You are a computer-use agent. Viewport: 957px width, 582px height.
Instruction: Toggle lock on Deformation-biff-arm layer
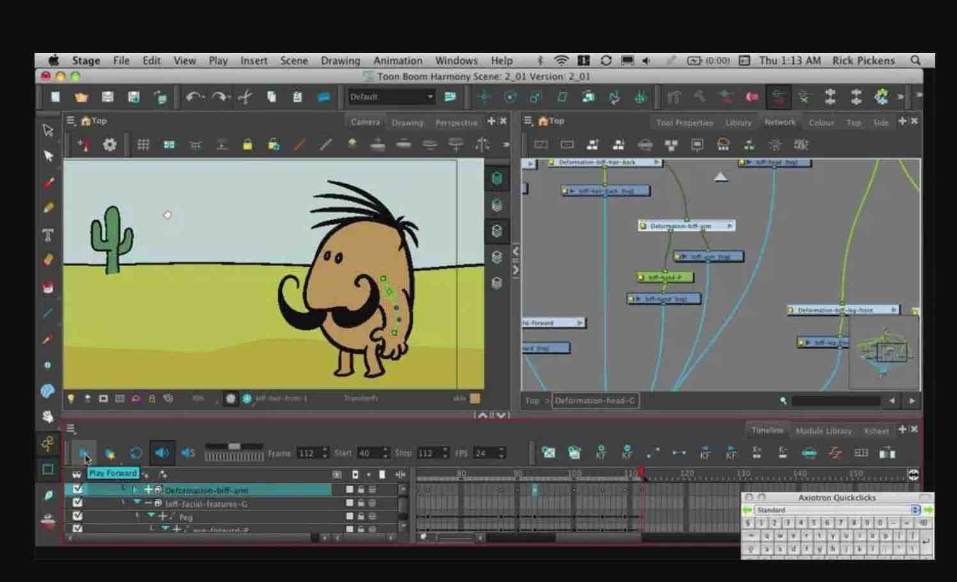361,490
